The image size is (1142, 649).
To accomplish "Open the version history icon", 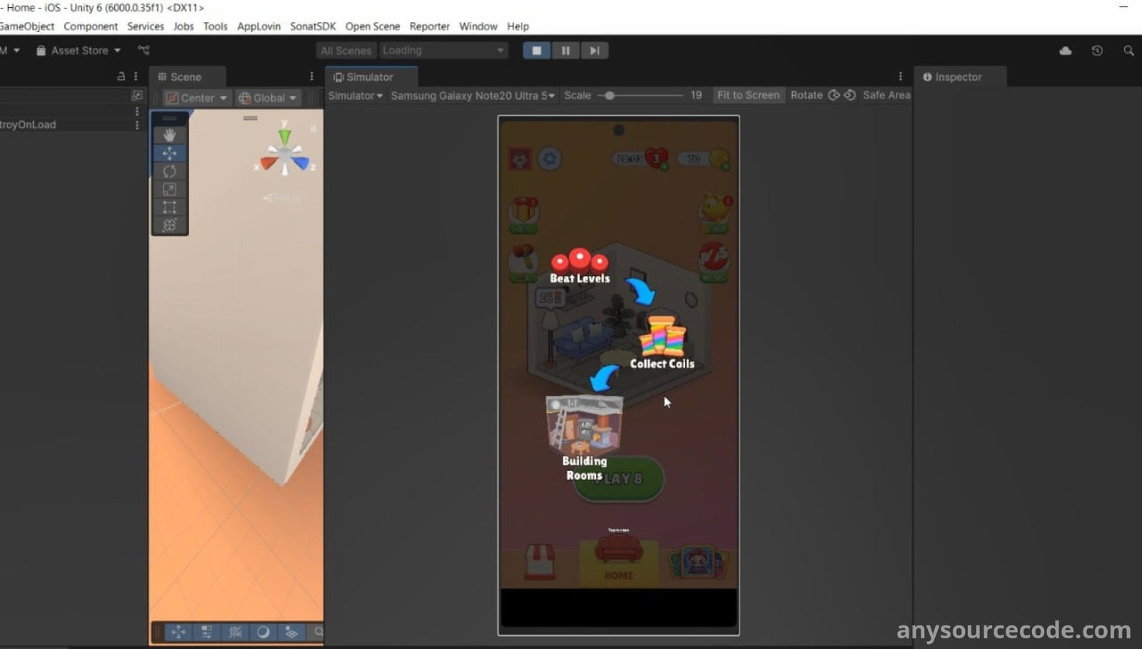I will pos(1097,51).
